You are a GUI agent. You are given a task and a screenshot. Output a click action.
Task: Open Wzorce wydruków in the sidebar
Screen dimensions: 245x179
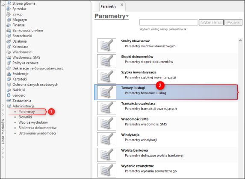click(33, 122)
